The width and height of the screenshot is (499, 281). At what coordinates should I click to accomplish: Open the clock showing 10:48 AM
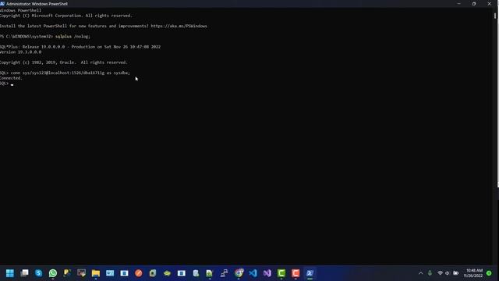pyautogui.click(x=473, y=273)
